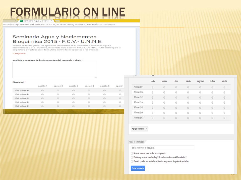Select opción 5 for Estructura C

tap(104, 98)
